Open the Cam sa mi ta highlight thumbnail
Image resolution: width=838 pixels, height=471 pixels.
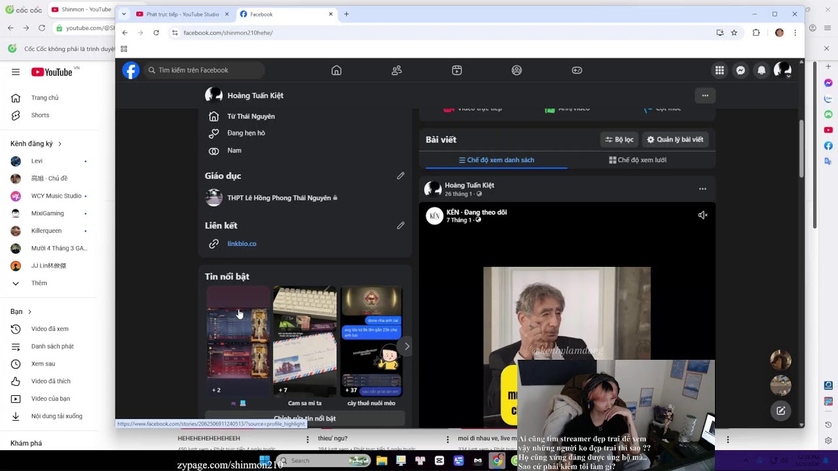pyautogui.click(x=304, y=341)
